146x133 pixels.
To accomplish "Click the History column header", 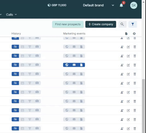I will 16,34.
